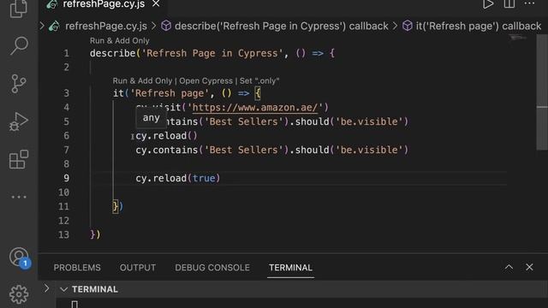Switch to the OUTPUT panel tab
The image size is (548, 308).
point(138,268)
